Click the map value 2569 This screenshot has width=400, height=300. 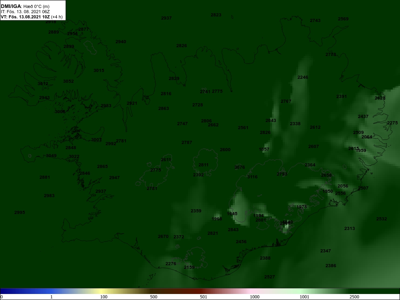coord(343,19)
